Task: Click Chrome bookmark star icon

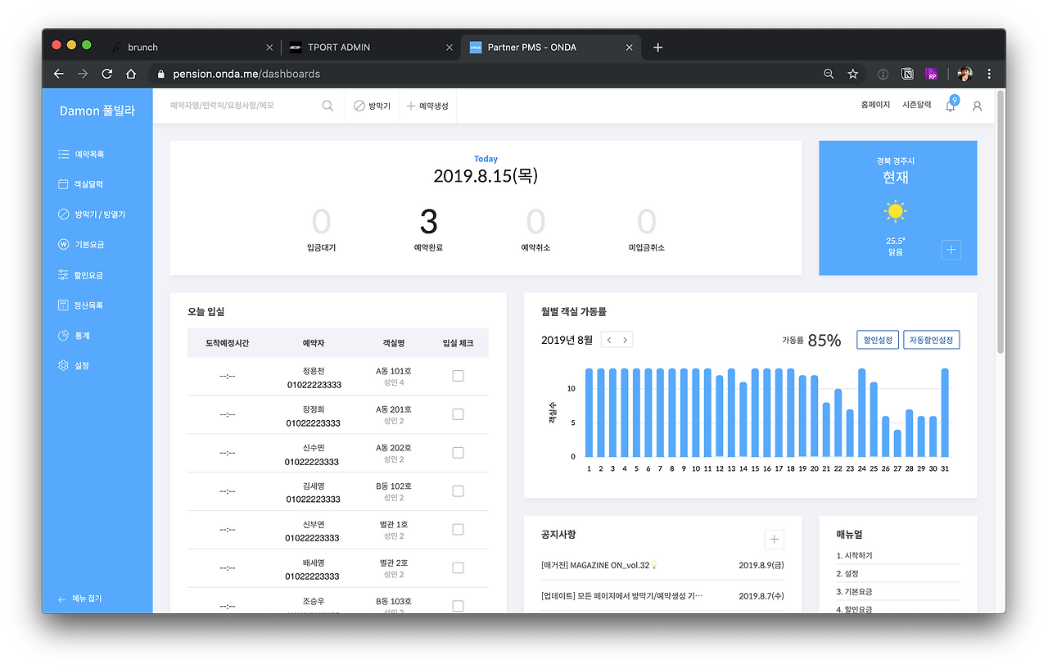Action: point(852,74)
